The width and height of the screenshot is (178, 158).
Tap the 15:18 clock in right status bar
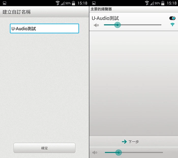(172, 3)
